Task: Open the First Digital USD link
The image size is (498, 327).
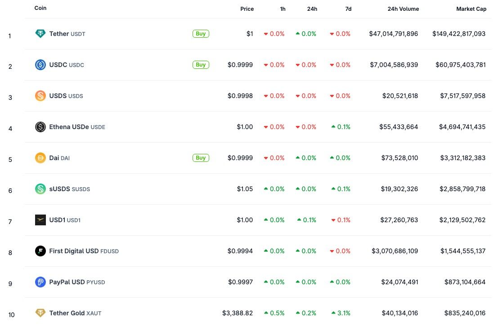Action: point(84,251)
